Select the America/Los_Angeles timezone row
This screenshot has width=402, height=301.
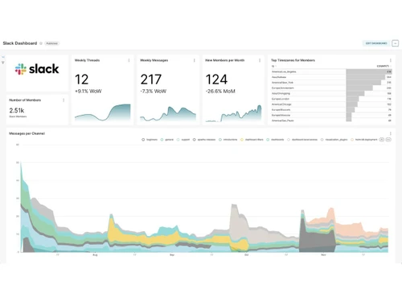(x=332, y=71)
